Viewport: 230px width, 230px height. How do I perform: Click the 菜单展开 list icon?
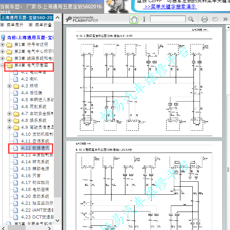tap(2, 25)
